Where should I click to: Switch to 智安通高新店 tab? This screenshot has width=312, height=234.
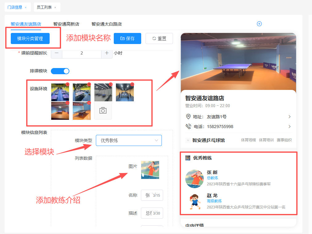tap(66, 24)
